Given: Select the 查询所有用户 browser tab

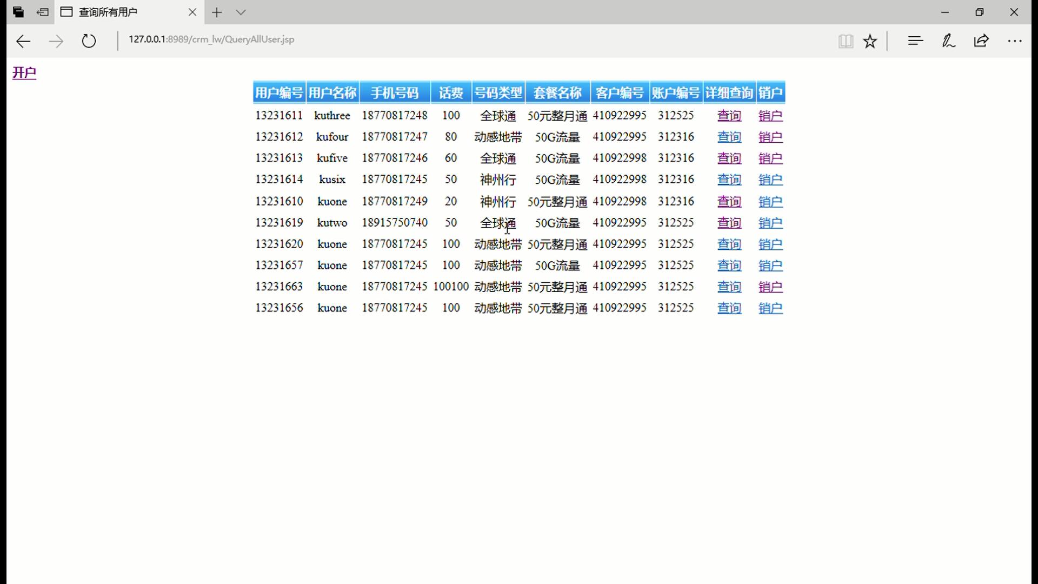Looking at the screenshot, I should [x=129, y=12].
